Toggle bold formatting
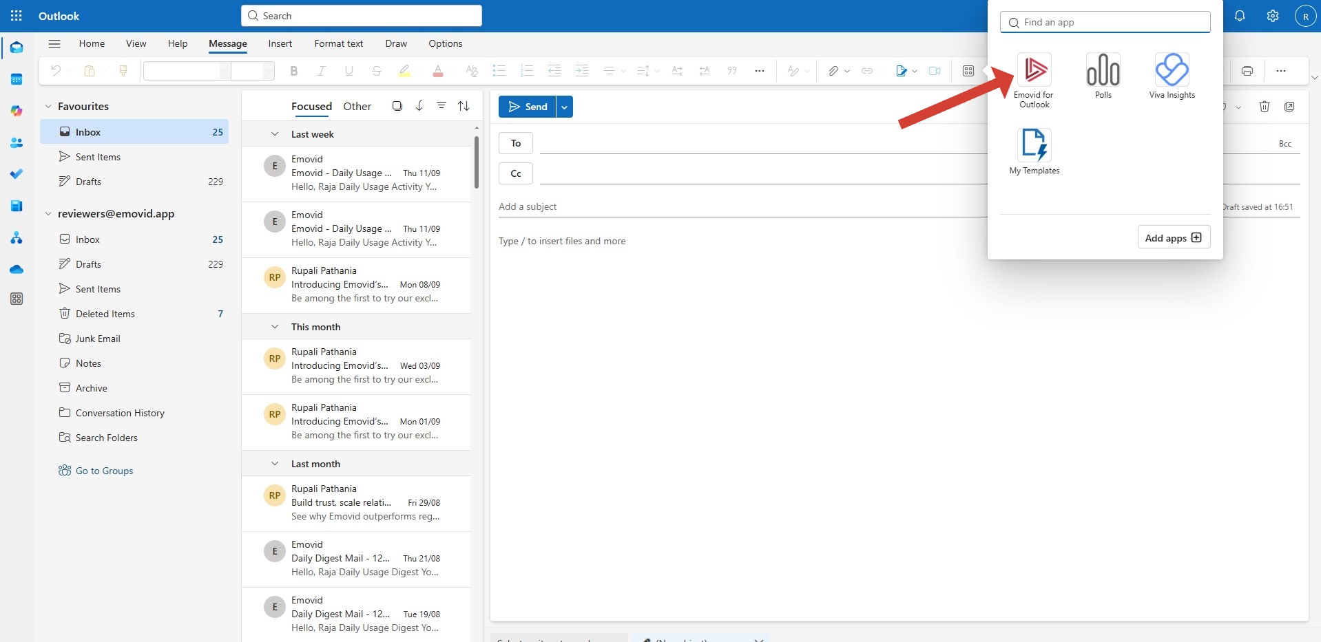Image resolution: width=1321 pixels, height=642 pixels. (294, 70)
